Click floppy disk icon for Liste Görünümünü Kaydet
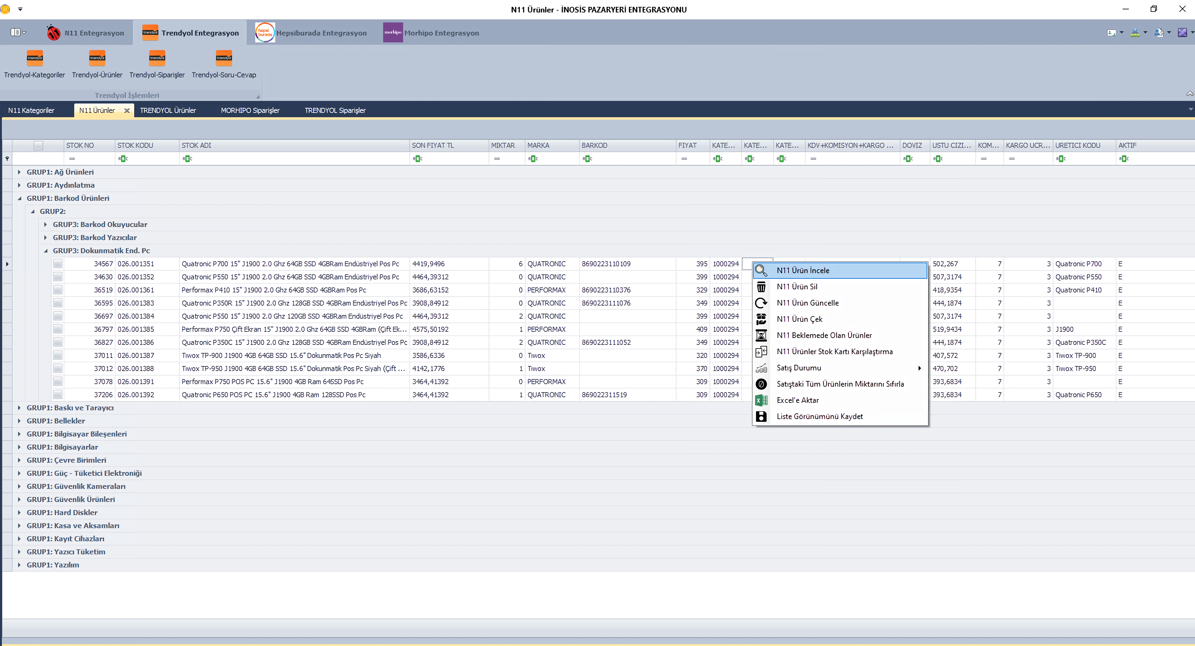 click(761, 416)
